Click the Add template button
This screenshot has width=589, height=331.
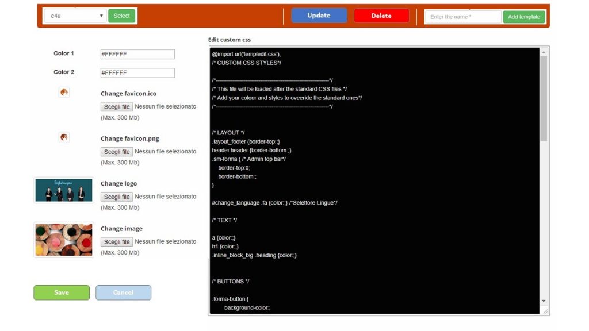point(524,17)
